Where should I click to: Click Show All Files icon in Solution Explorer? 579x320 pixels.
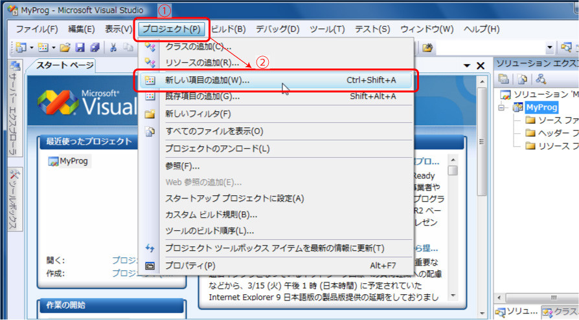point(522,79)
